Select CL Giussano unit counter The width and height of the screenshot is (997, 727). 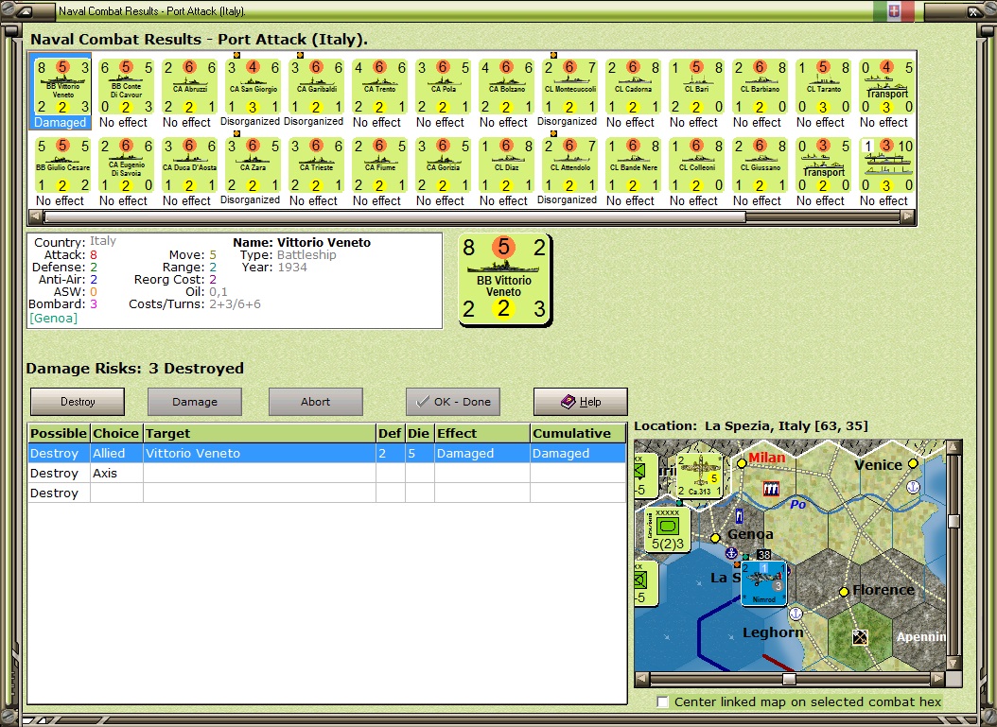[761, 165]
